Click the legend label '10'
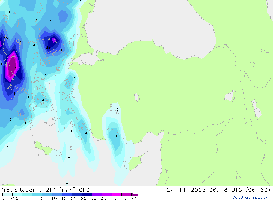Viewport: 273px width, 200px height. pyautogui.click(x=54, y=198)
